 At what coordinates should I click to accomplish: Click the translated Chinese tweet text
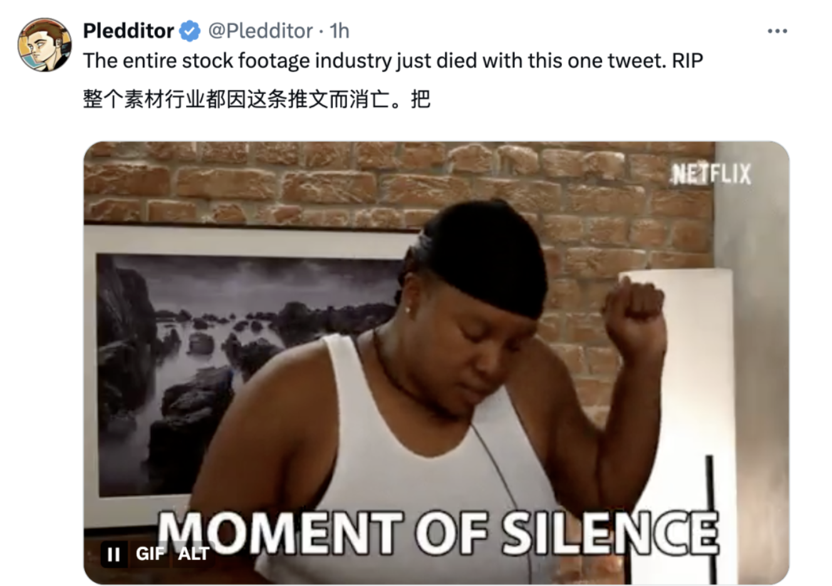[256, 99]
